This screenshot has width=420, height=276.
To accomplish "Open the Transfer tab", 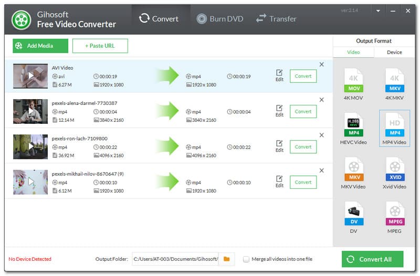I will pyautogui.click(x=276, y=19).
